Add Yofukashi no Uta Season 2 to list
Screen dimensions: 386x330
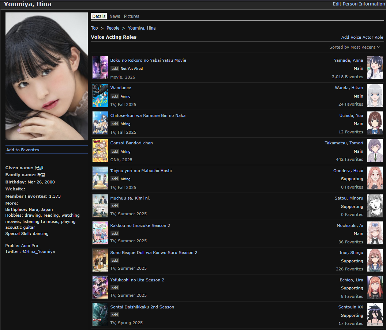tap(115, 288)
